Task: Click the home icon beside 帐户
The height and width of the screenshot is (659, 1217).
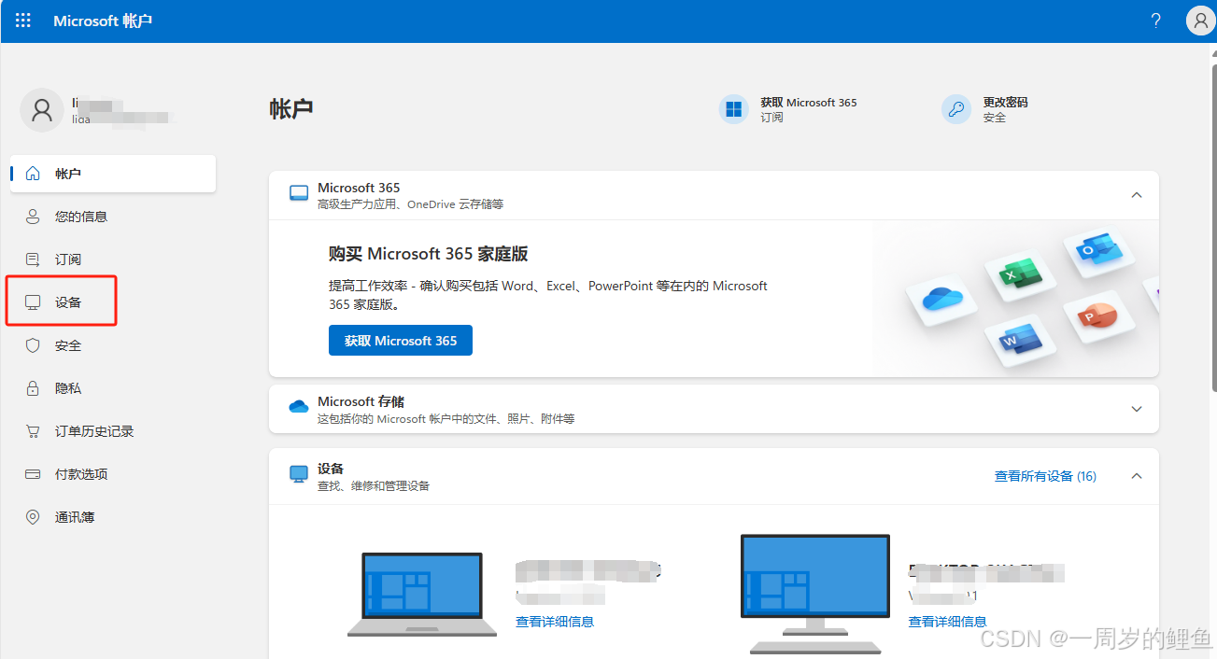Action: click(33, 174)
